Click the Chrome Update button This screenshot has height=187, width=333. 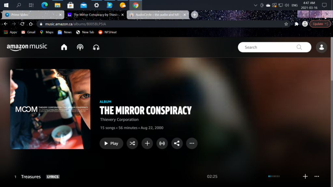tap(320, 24)
